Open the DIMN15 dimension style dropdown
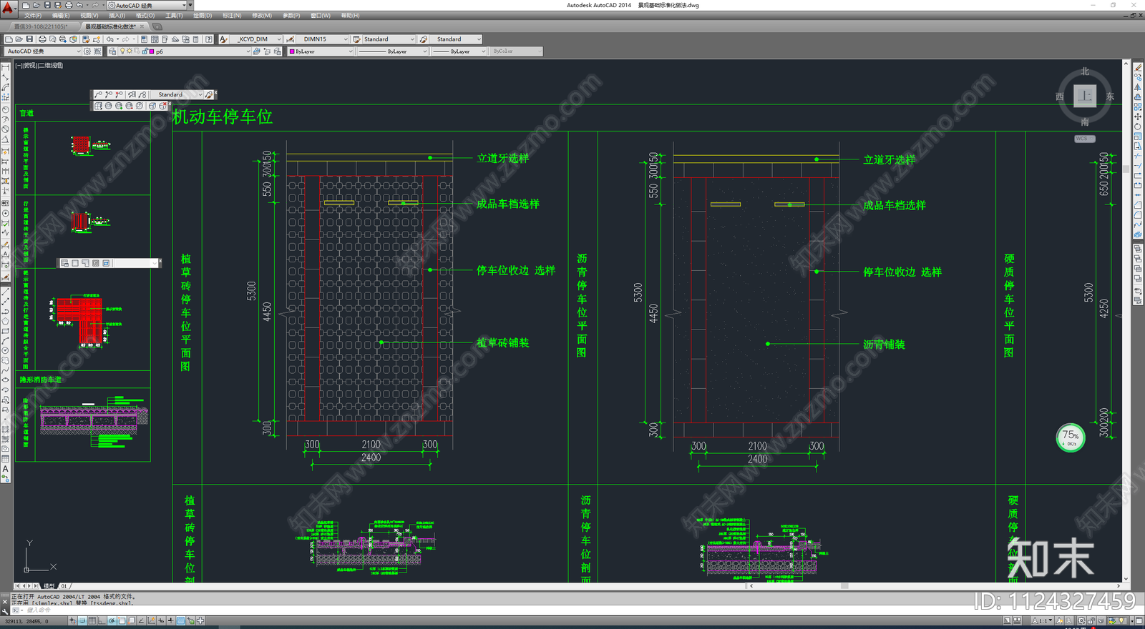Viewport: 1145px width, 629px height. (323, 39)
